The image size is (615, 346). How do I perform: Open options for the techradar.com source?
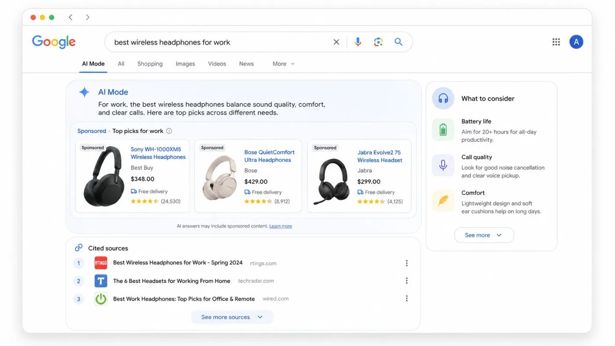[407, 281]
